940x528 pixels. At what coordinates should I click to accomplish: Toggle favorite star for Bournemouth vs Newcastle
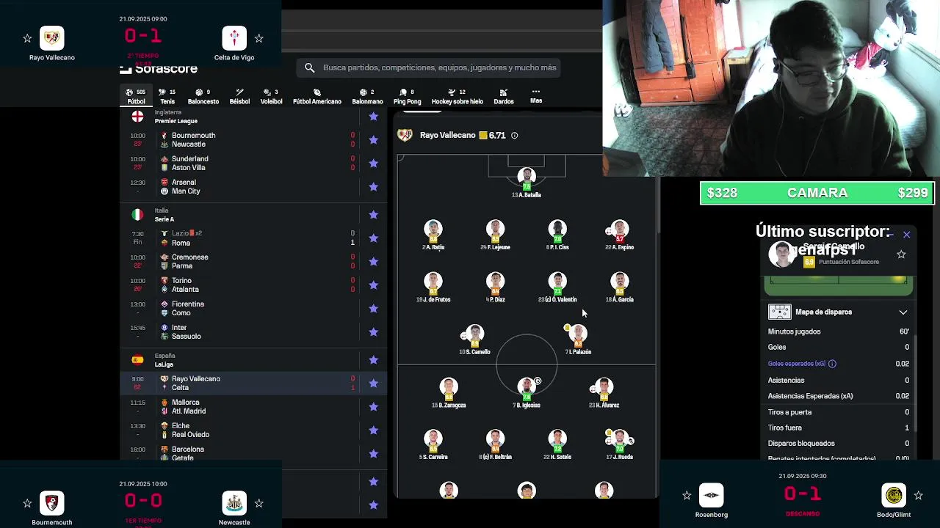[x=373, y=139]
